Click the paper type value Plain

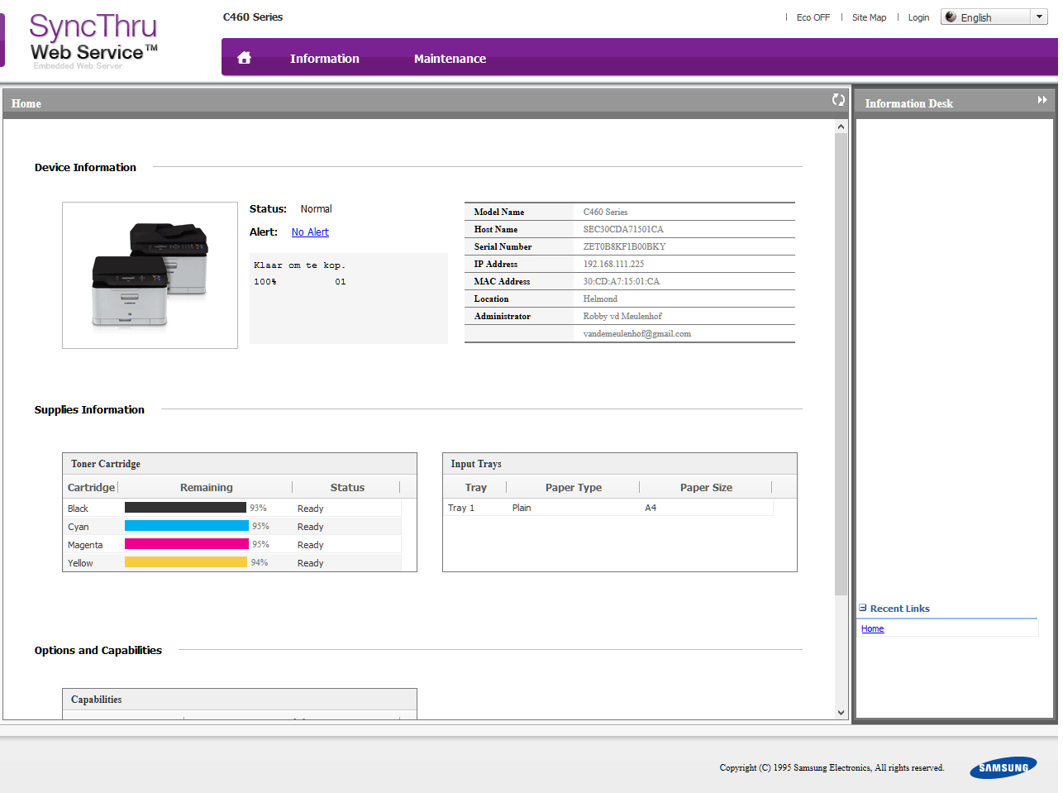[522, 508]
